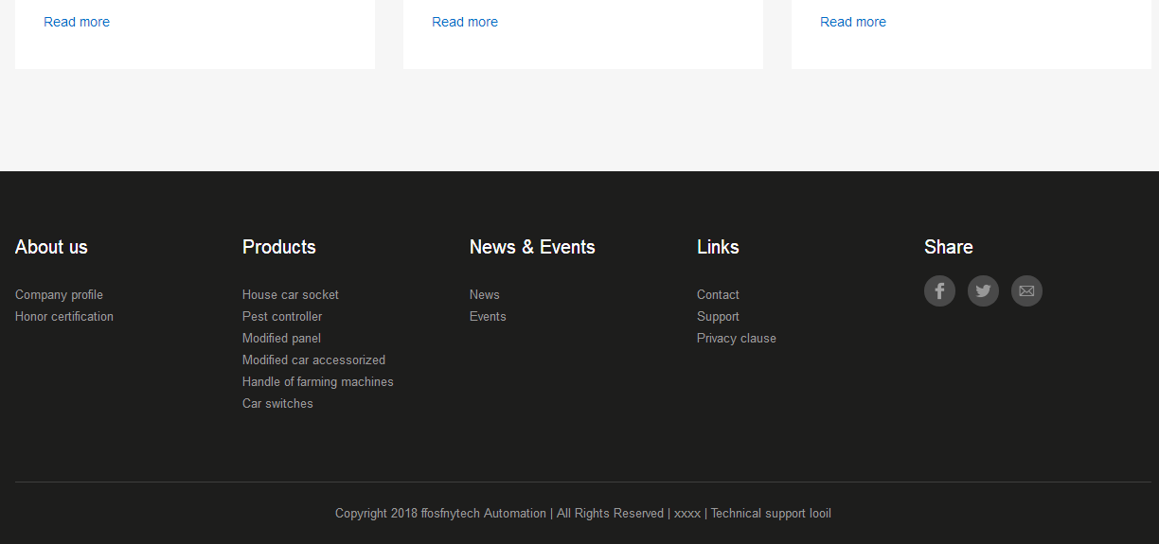
Task: Open the Car switches product link
Action: tap(277, 404)
